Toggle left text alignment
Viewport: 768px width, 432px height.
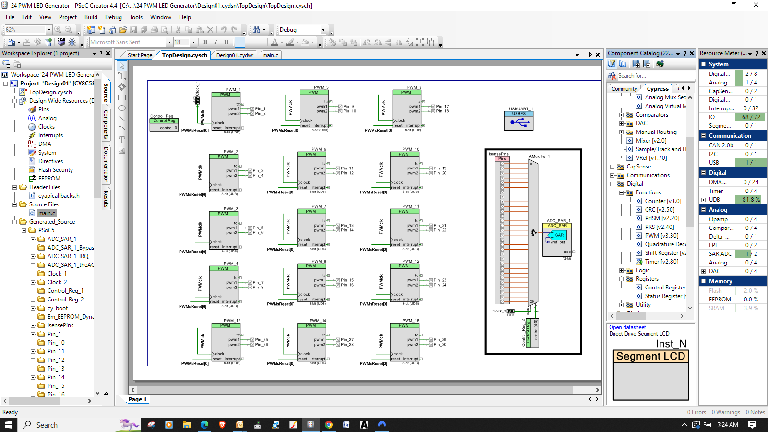[x=240, y=42]
